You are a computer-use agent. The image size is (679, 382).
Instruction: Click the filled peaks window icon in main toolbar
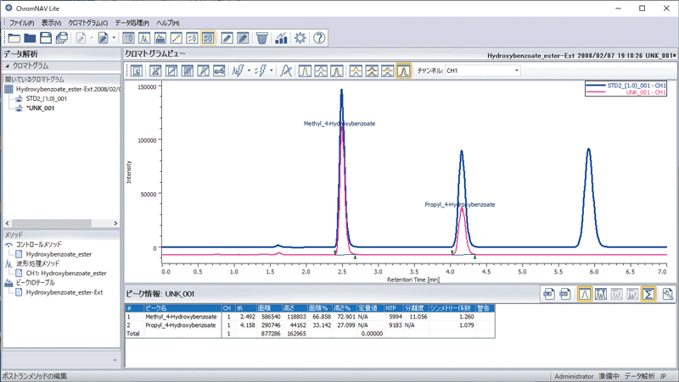[x=160, y=38]
